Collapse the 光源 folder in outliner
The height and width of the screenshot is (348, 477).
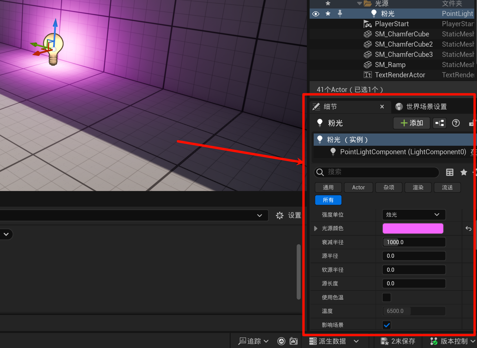pos(360,3)
